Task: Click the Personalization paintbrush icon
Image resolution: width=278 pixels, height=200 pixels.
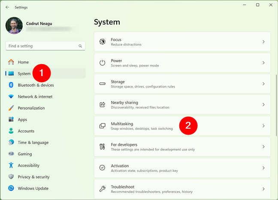Action: click(11, 108)
